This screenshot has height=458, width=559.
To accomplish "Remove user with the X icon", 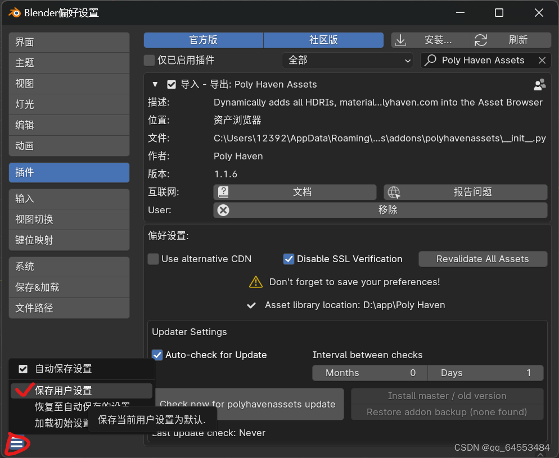I will click(x=223, y=210).
